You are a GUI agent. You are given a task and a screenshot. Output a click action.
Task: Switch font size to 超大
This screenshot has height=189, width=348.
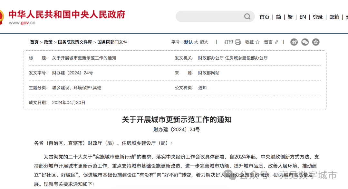tap(204, 42)
